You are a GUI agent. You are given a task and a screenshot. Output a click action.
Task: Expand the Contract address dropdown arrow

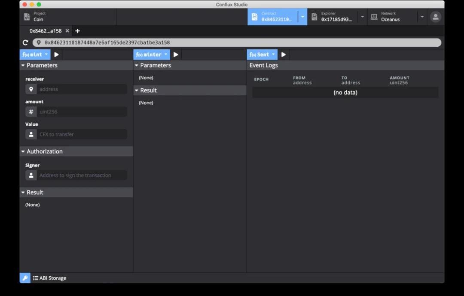302,17
